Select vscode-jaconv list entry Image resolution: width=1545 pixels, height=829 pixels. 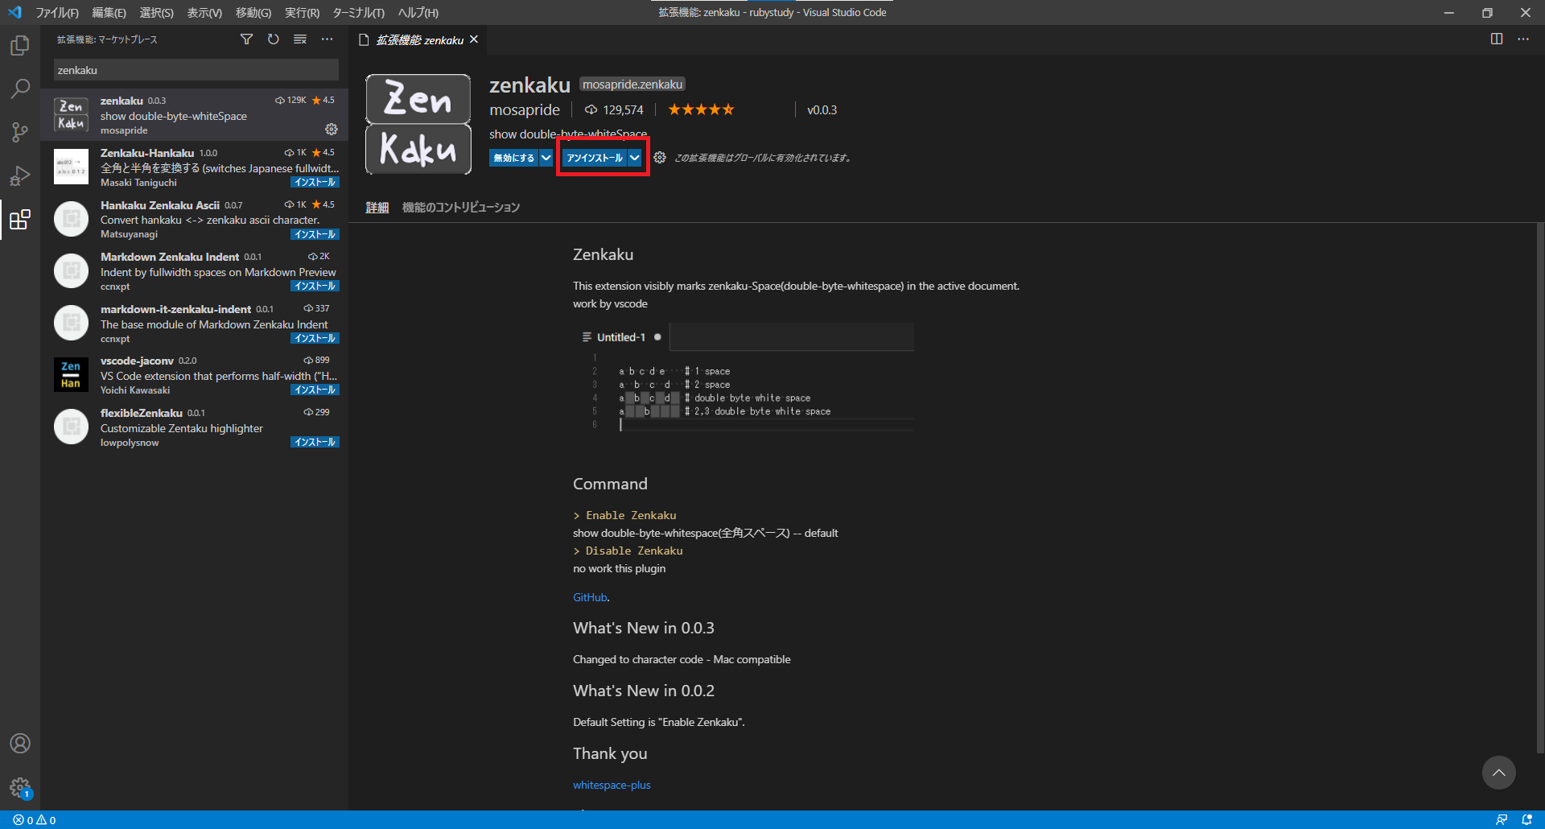(194, 375)
